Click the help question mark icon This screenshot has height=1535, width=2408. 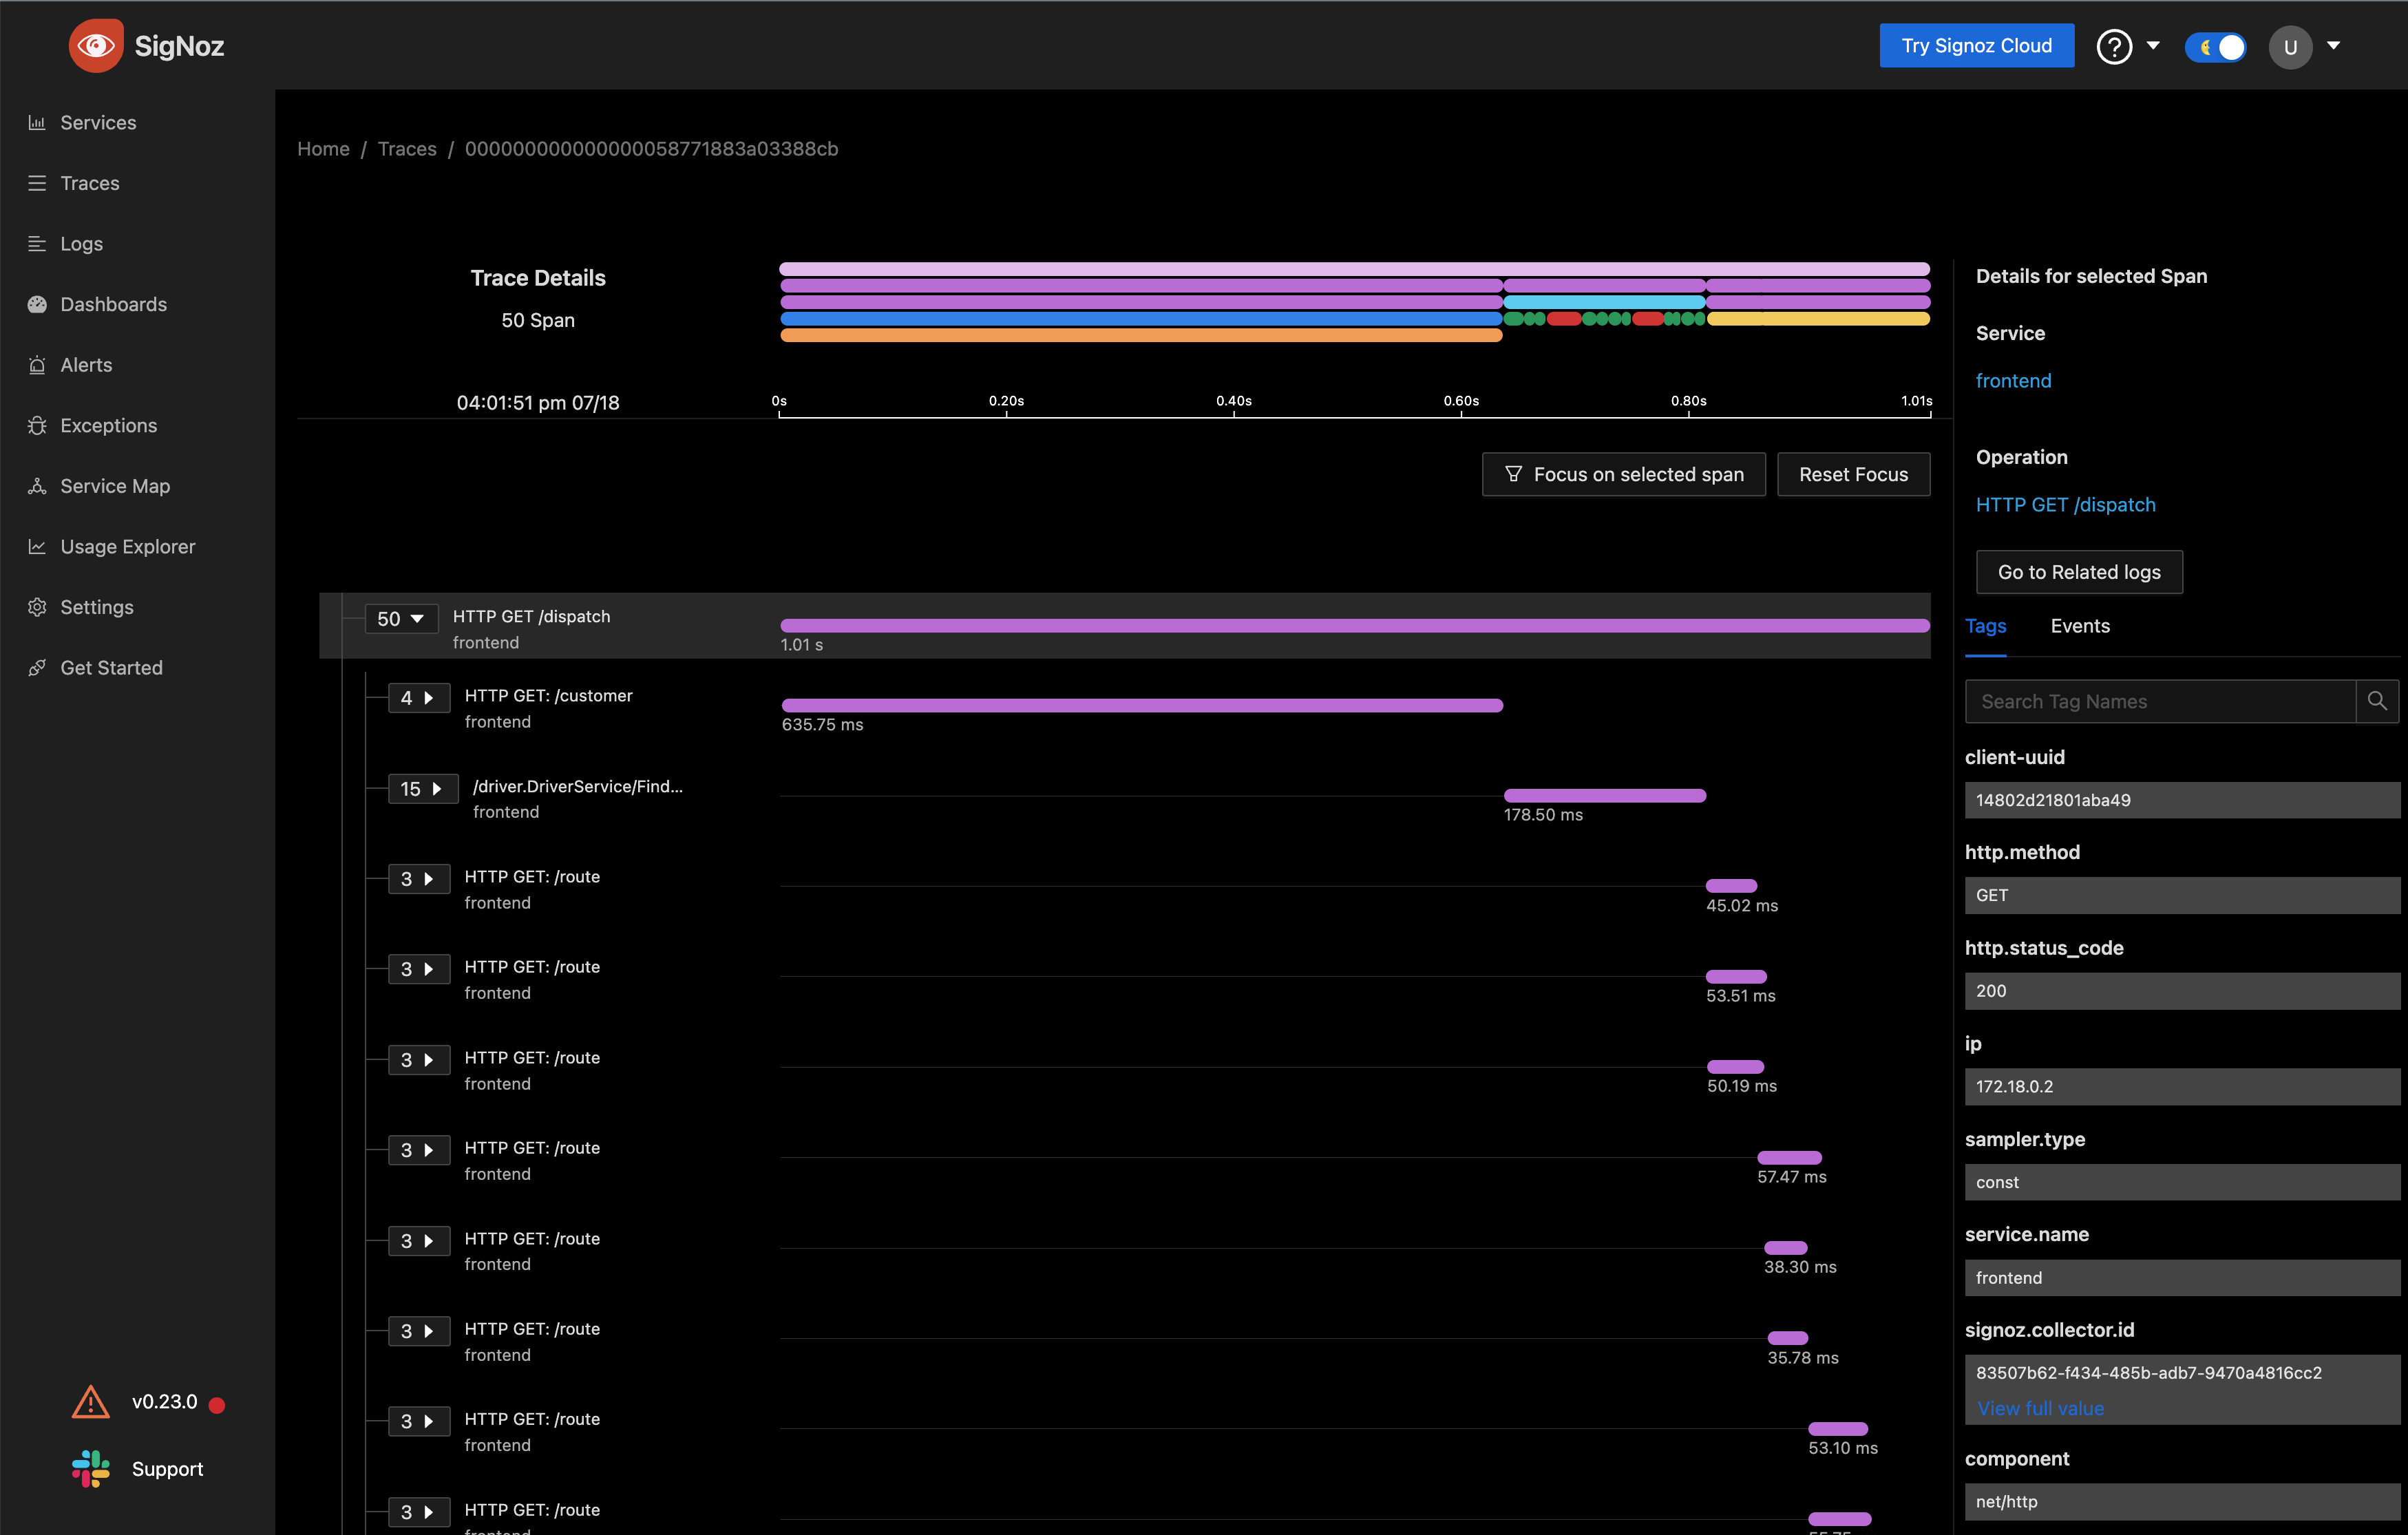(x=2113, y=46)
